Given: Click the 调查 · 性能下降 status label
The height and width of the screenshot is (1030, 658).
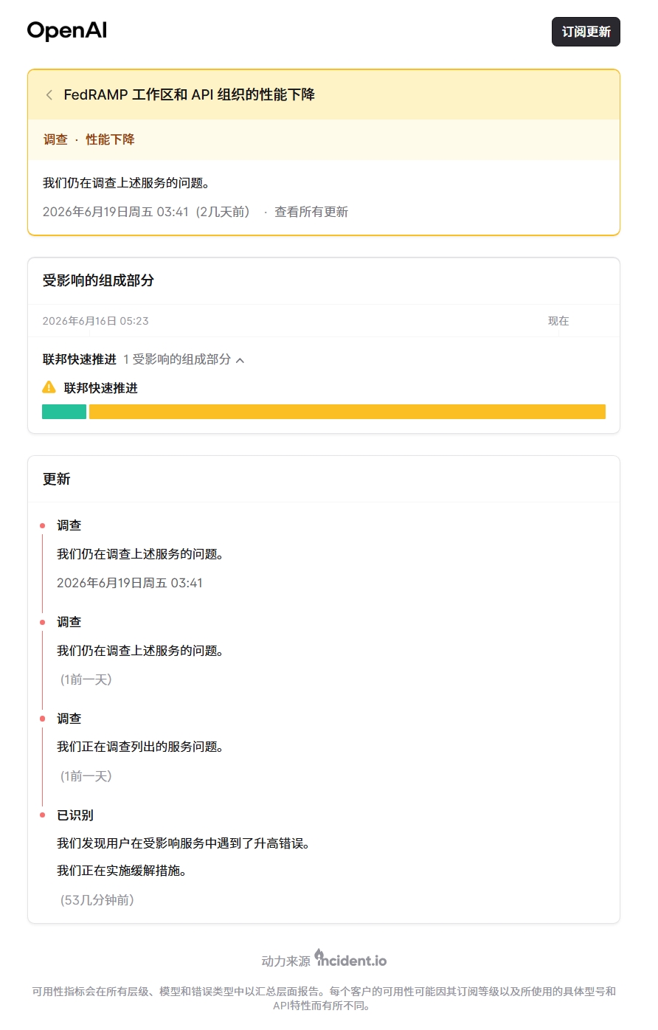Looking at the screenshot, I should pyautogui.click(x=89, y=139).
